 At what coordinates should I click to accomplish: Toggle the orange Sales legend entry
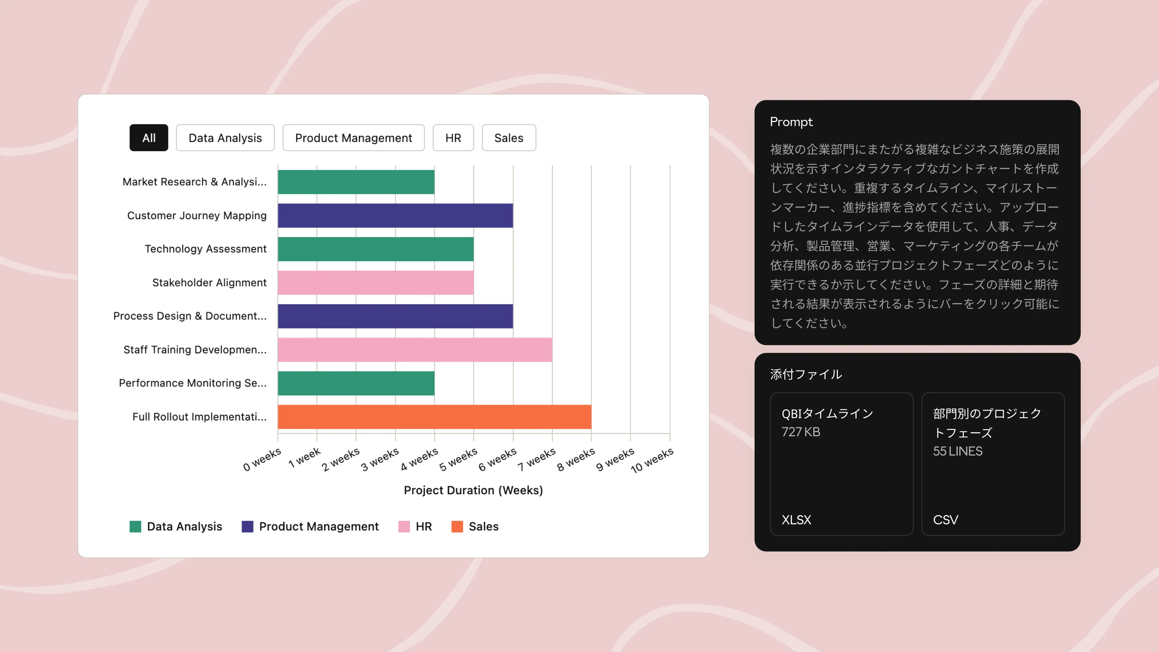pos(457,526)
